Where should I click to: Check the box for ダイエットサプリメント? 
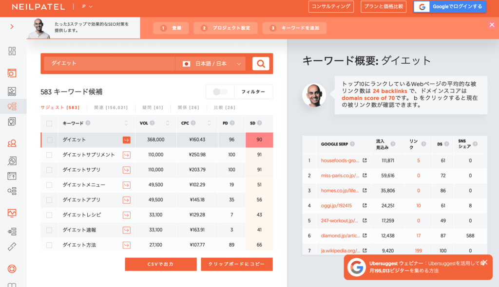(x=49, y=155)
